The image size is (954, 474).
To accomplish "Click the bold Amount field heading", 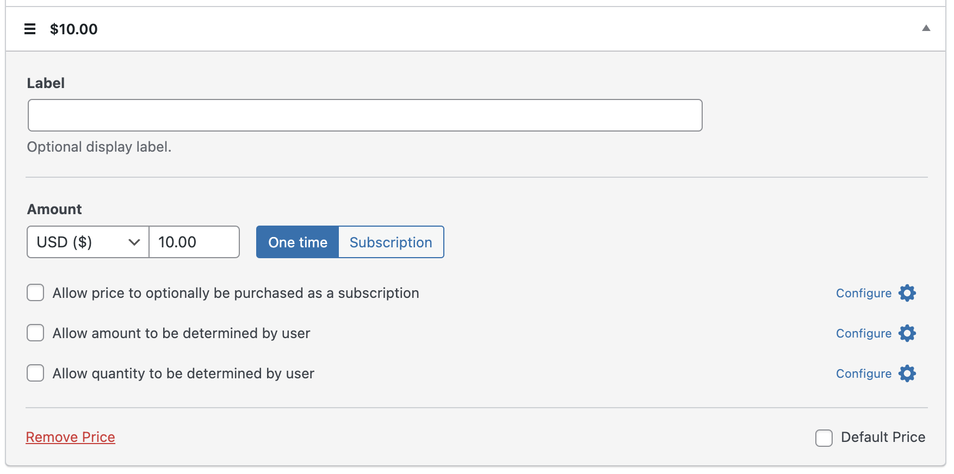I will point(54,209).
